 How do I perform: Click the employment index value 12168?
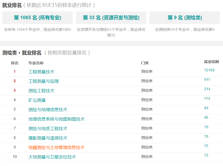coord(209,70)
